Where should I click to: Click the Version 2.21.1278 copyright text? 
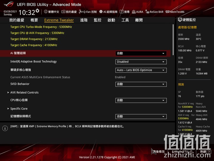pyautogui.click(x=107, y=157)
